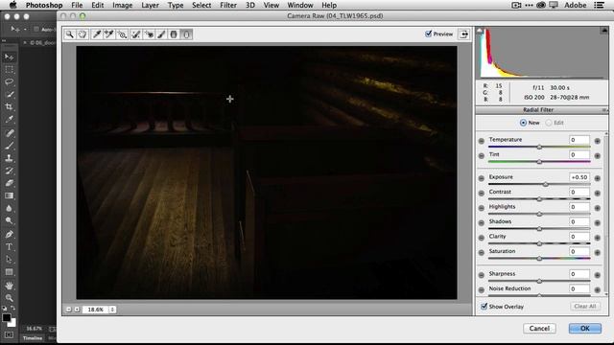This screenshot has width=614, height=345.
Task: Click the Sharpness value field
Action: [579, 274]
